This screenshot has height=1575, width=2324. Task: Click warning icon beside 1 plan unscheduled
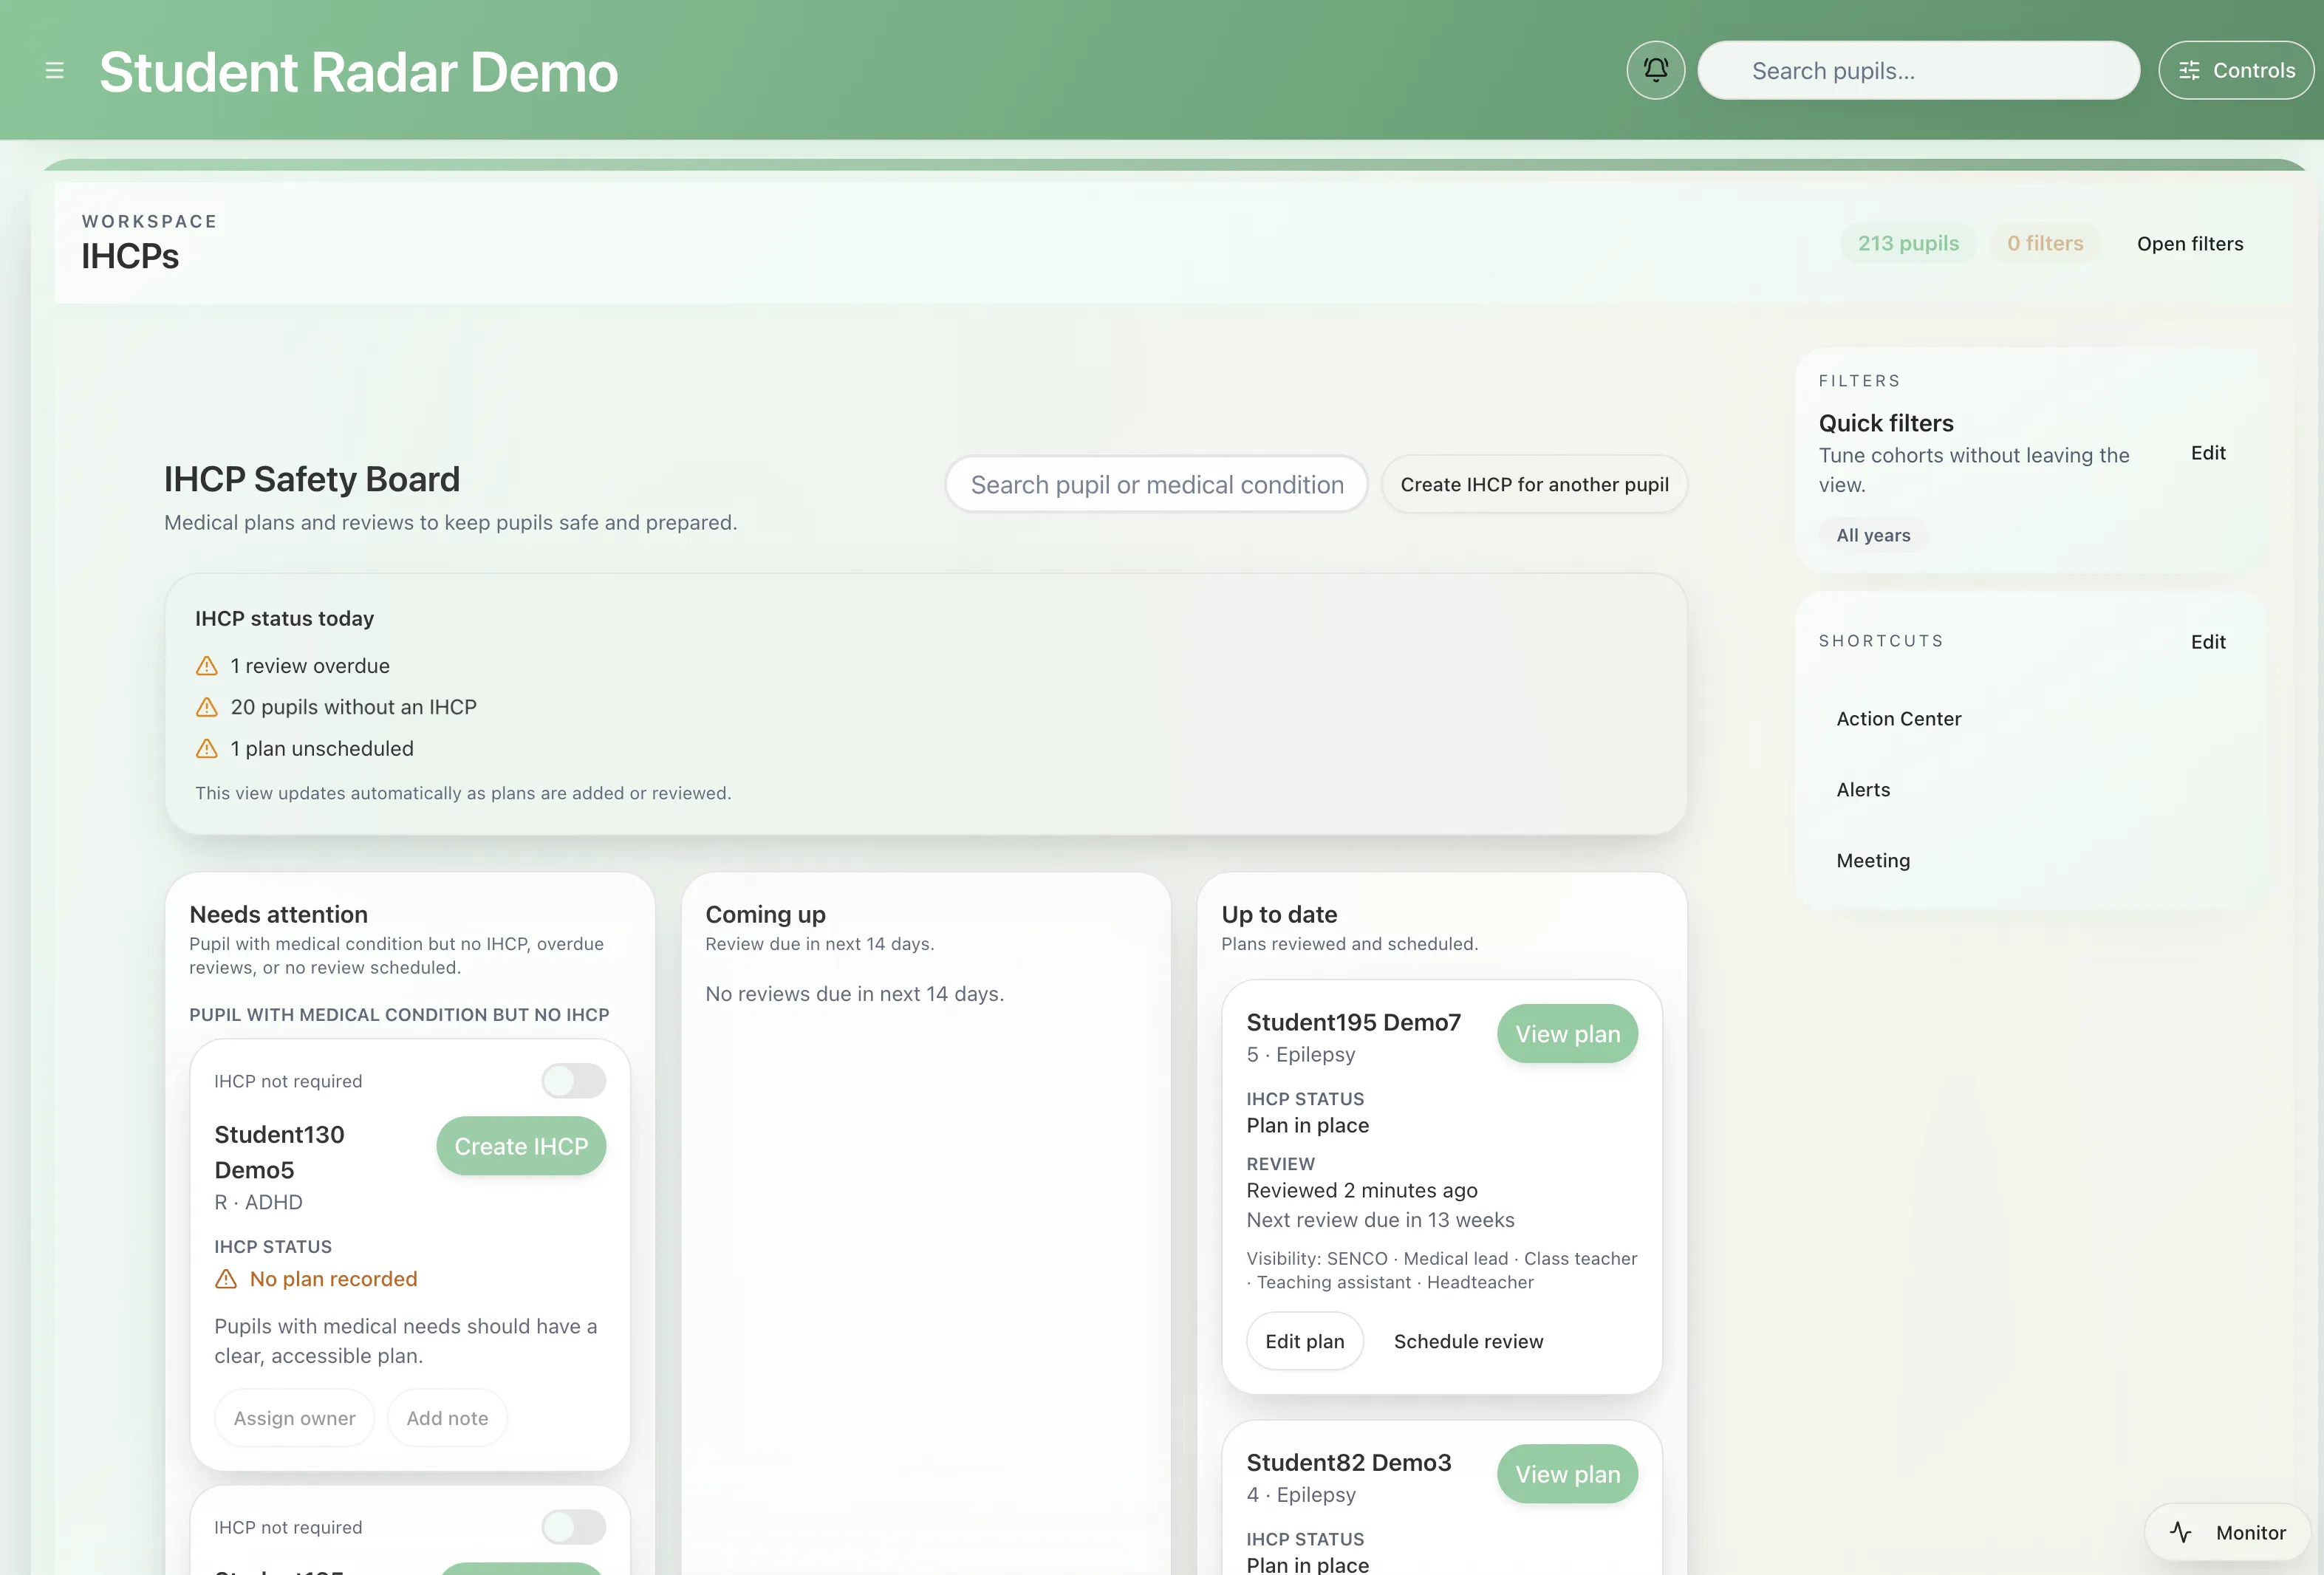[x=207, y=749]
